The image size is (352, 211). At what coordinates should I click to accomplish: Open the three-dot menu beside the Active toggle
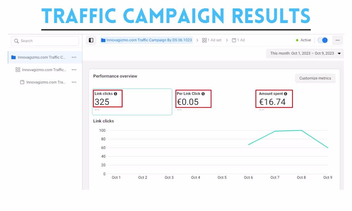[337, 40]
